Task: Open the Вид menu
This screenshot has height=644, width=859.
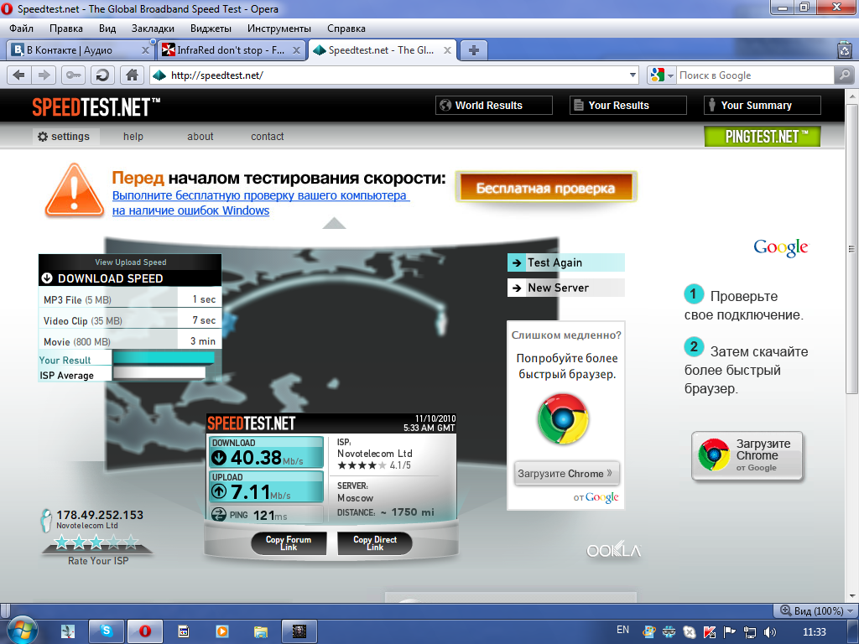Action: pos(107,29)
